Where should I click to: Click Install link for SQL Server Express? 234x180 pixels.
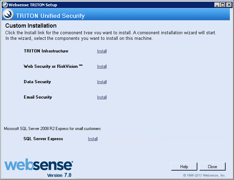pos(93,139)
